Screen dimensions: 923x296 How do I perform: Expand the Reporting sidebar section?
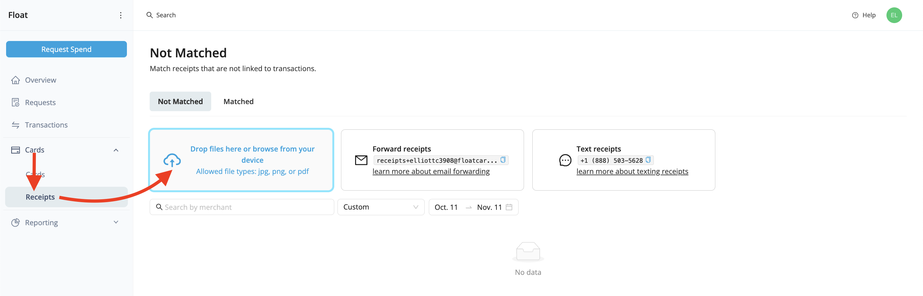(x=116, y=222)
